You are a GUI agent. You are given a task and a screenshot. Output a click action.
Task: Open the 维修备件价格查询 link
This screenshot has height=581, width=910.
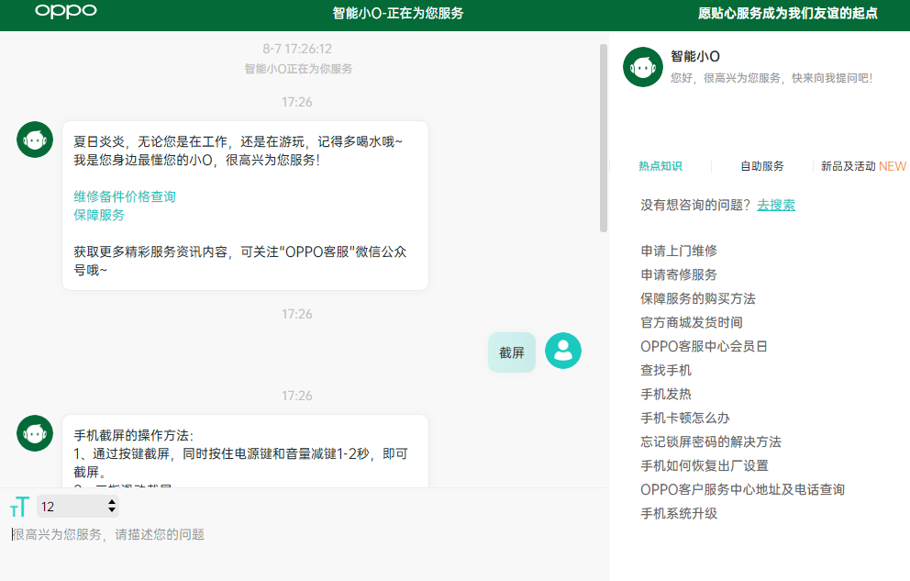(x=125, y=196)
